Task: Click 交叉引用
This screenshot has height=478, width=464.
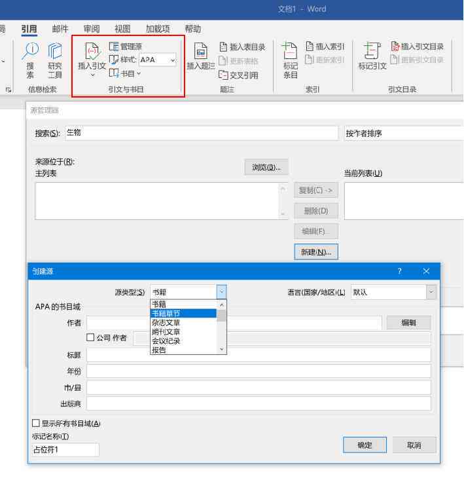Action: pos(239,75)
